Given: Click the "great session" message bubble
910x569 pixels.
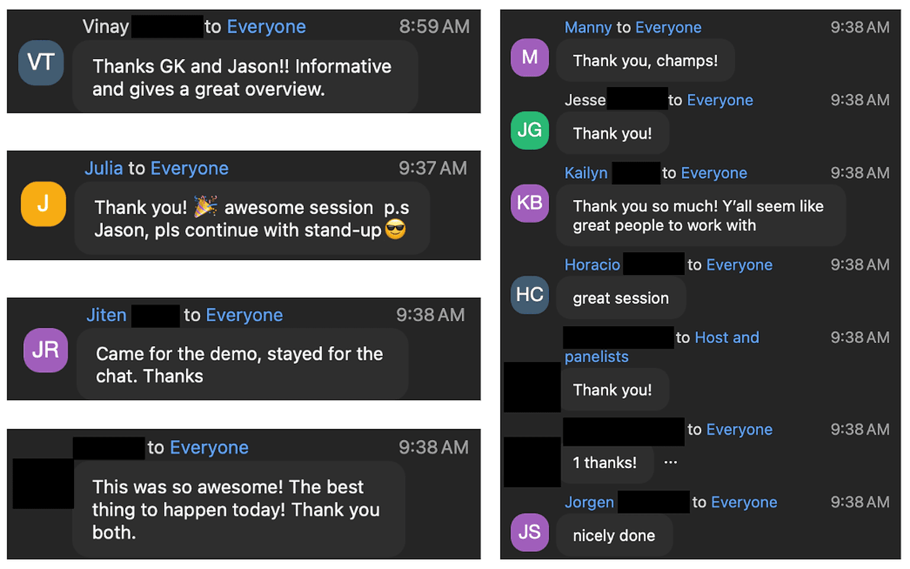Looking at the screenshot, I should pos(620,298).
